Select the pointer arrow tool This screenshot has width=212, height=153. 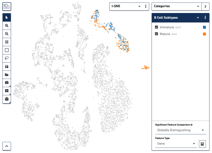tap(7, 17)
